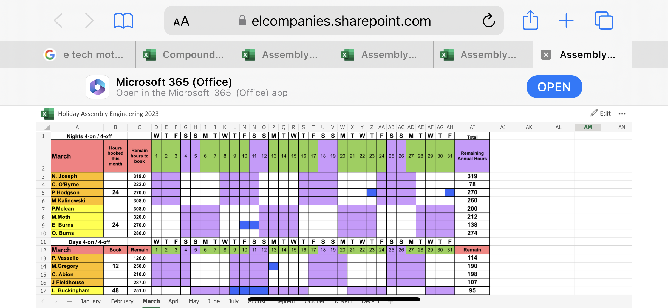Open the three-dots more options menu
Screen dimensions: 668x308
pos(622,114)
